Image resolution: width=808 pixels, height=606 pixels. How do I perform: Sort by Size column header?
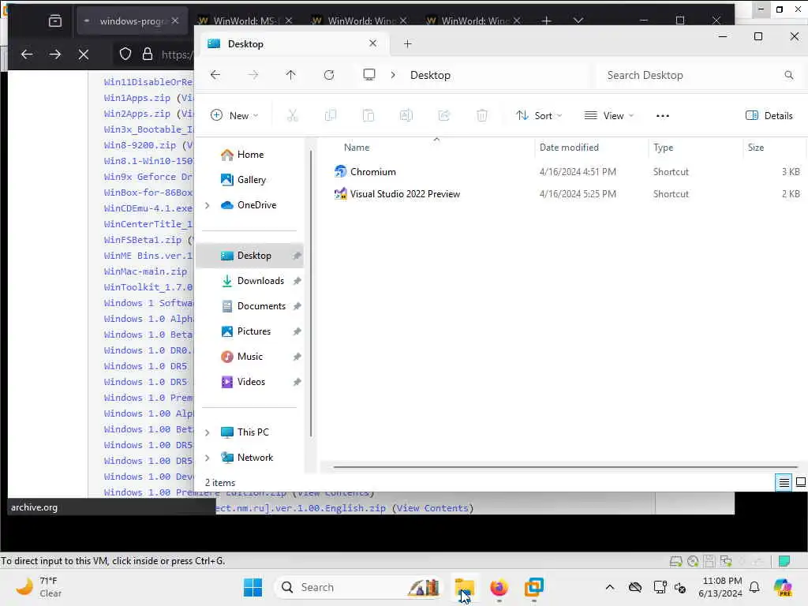(756, 148)
